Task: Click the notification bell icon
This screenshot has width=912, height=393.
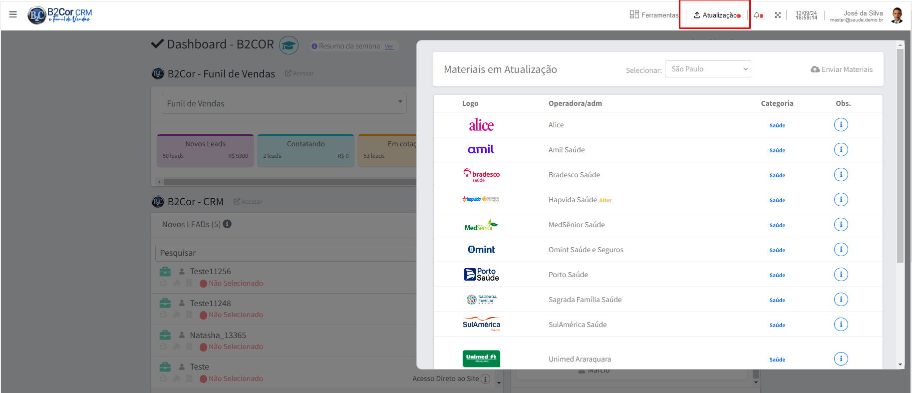Action: coord(758,15)
